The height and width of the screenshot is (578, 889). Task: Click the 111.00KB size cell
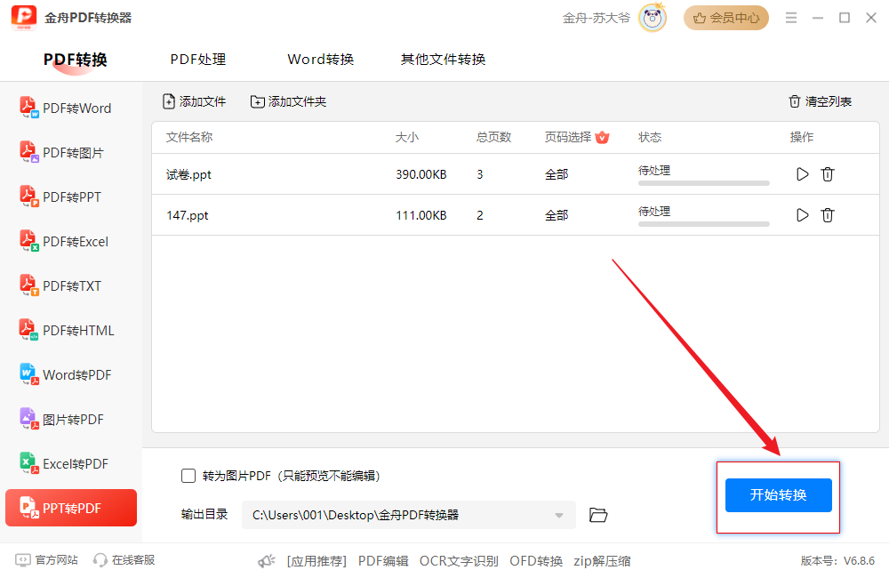pos(421,215)
